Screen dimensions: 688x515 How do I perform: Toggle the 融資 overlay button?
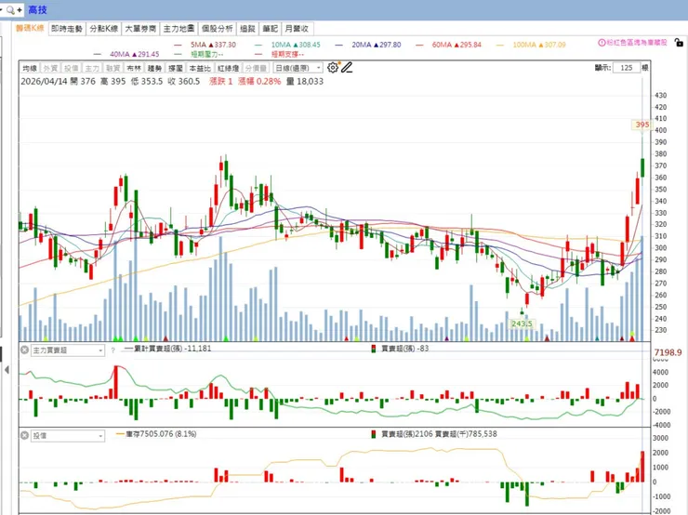click(x=112, y=68)
